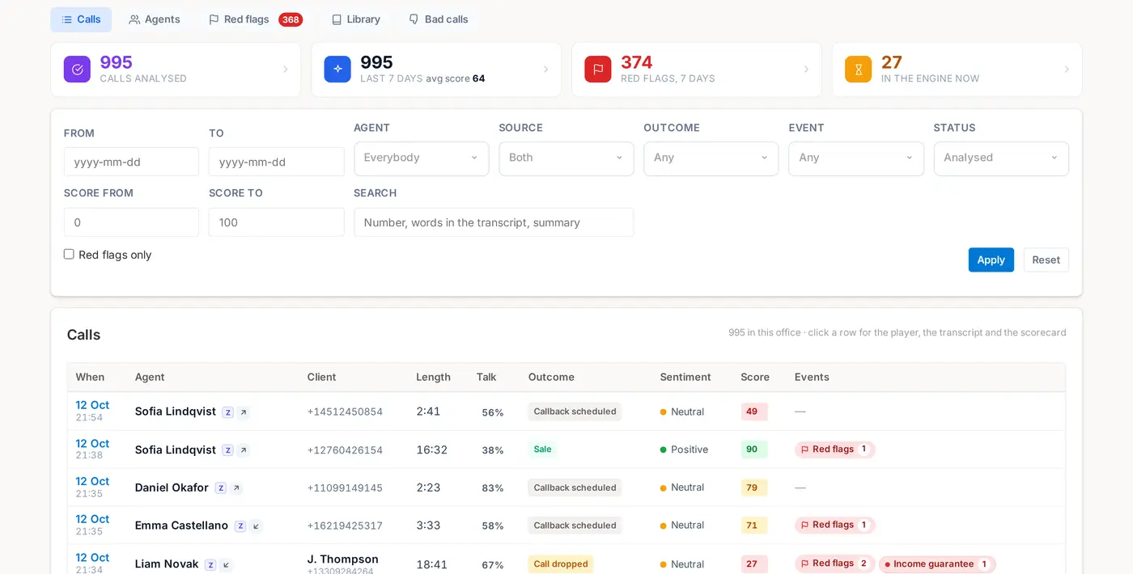Open the 12 Oct 21:54 call link
The height and width of the screenshot is (574, 1133).
tap(92, 405)
